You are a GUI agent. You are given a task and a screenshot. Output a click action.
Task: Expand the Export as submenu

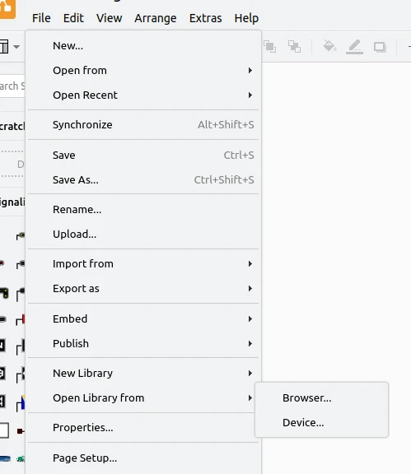tap(143, 289)
